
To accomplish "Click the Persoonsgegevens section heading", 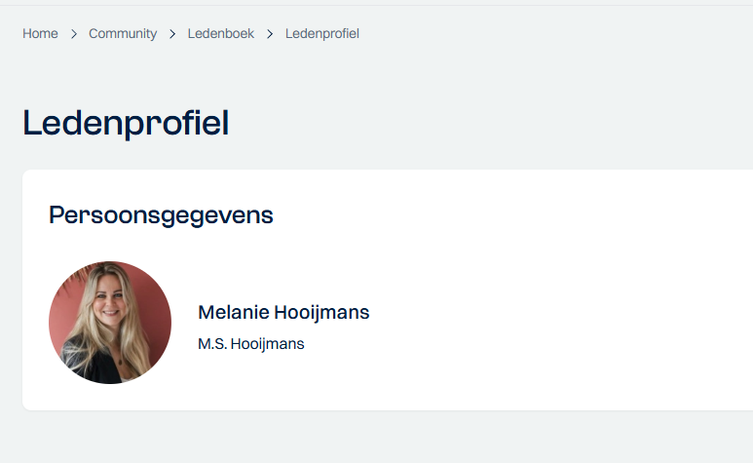I will (161, 215).
